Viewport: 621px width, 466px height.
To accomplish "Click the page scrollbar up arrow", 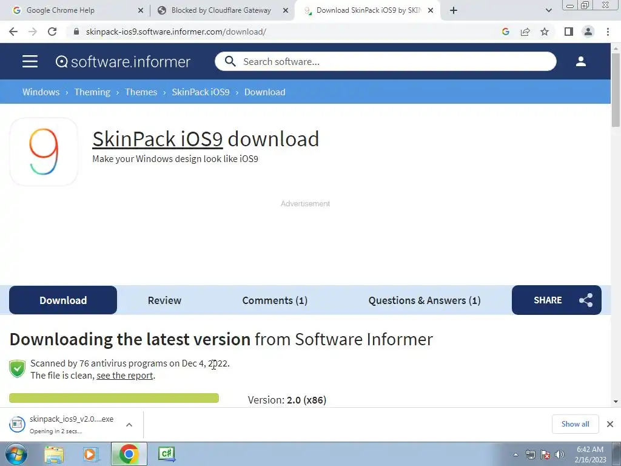I will tap(616, 48).
